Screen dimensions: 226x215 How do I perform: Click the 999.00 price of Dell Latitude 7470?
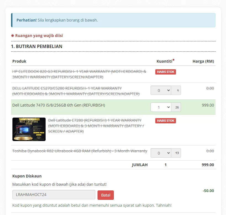[208, 105]
